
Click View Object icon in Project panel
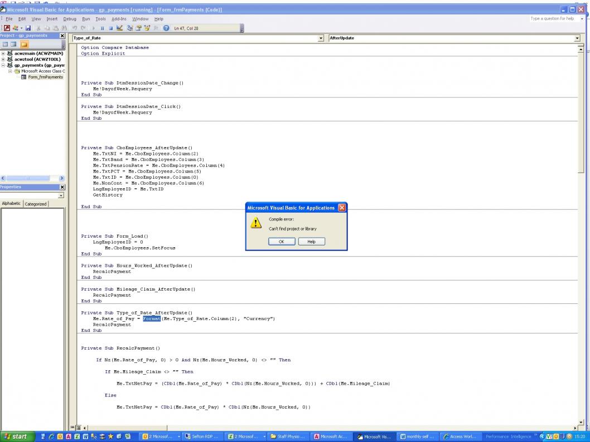tap(13, 45)
